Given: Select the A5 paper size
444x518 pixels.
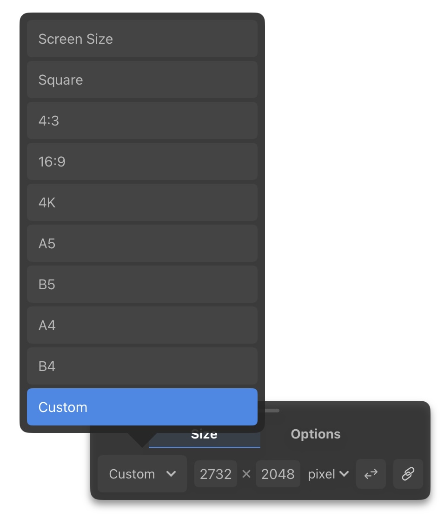Looking at the screenshot, I should (142, 244).
